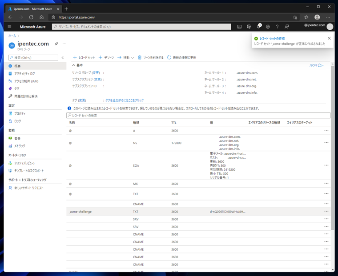Open options for the NS record row
338x276 pixels.
point(326,142)
